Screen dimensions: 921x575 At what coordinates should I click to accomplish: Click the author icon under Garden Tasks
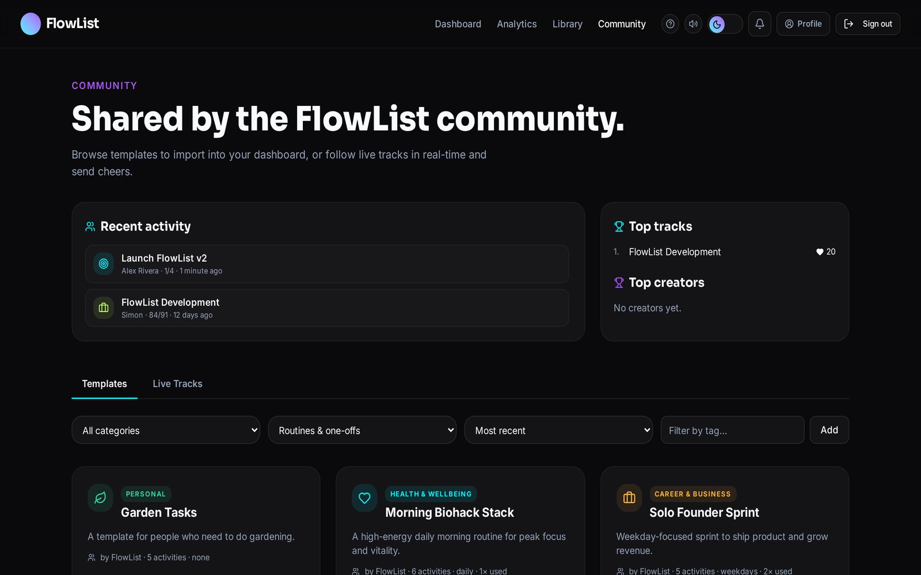click(x=92, y=557)
